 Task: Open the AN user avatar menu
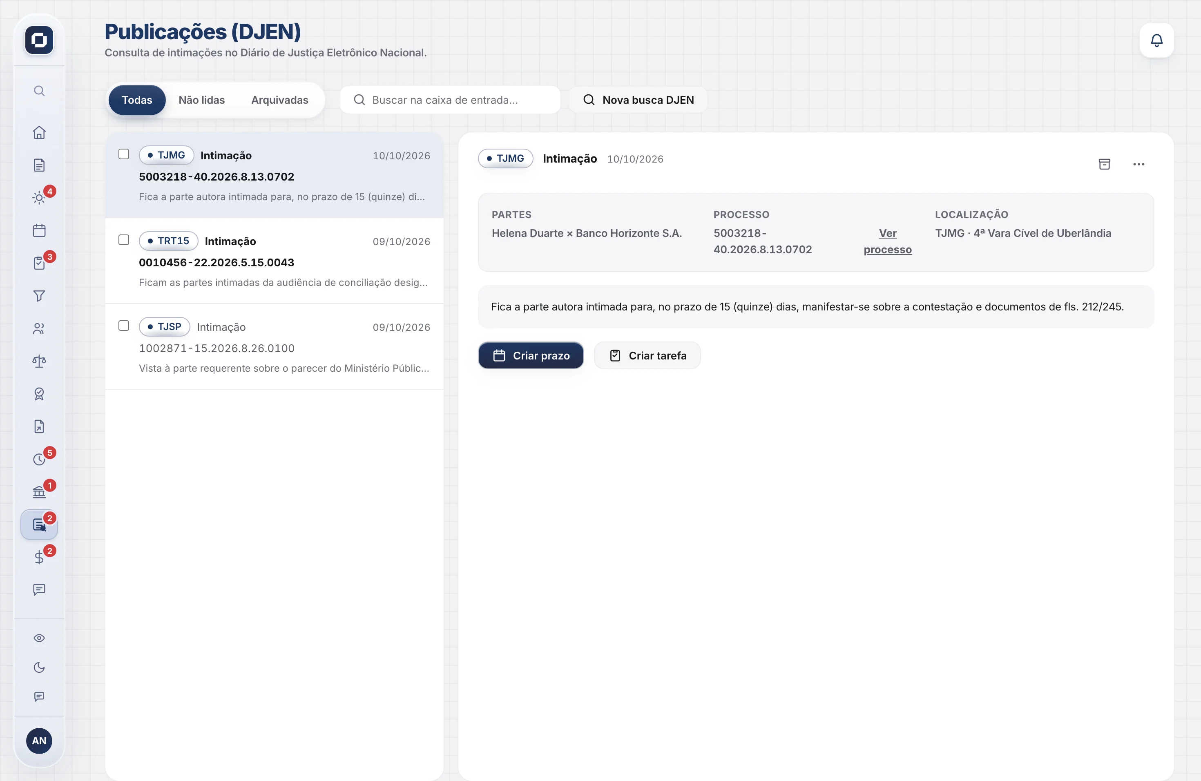pyautogui.click(x=39, y=741)
